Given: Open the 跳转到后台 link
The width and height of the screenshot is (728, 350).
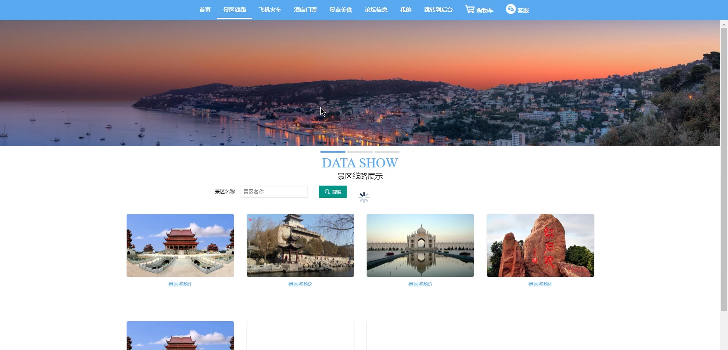Looking at the screenshot, I should click(438, 10).
